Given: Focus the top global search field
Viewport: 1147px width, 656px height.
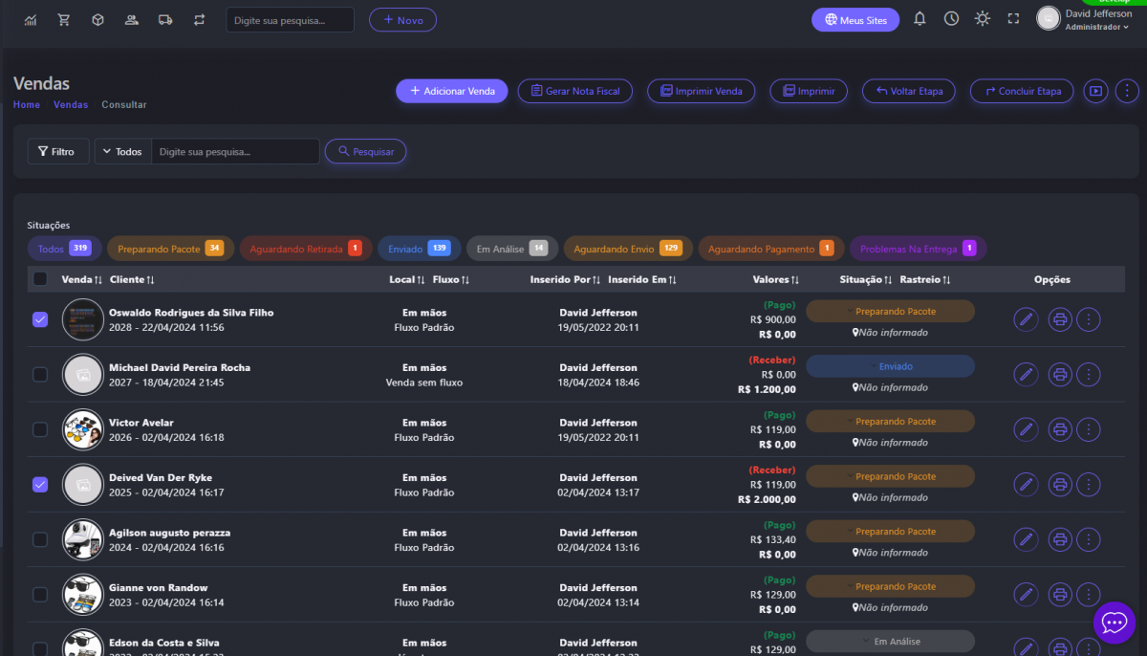Looking at the screenshot, I should pos(290,20).
